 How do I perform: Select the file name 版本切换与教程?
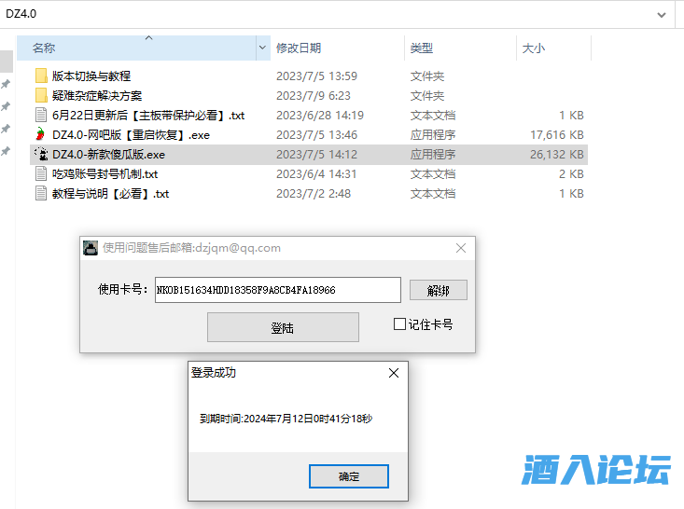pyautogui.click(x=91, y=76)
